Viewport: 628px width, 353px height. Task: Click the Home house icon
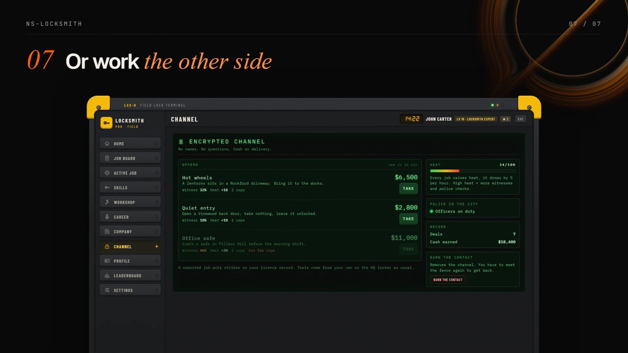click(x=107, y=143)
